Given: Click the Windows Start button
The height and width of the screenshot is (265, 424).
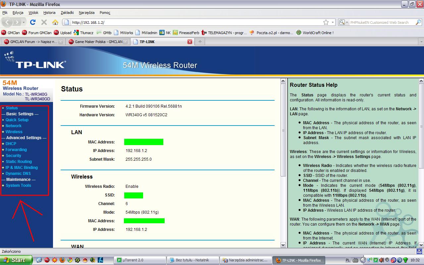Looking at the screenshot, I should (x=16, y=260).
